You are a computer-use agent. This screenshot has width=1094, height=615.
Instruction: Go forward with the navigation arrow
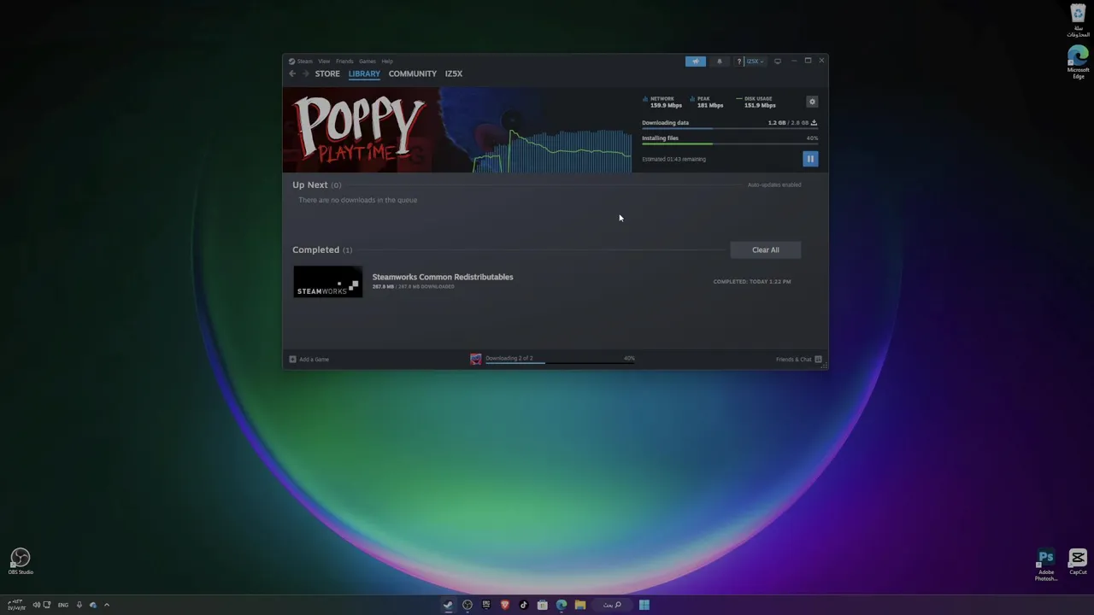(x=305, y=73)
